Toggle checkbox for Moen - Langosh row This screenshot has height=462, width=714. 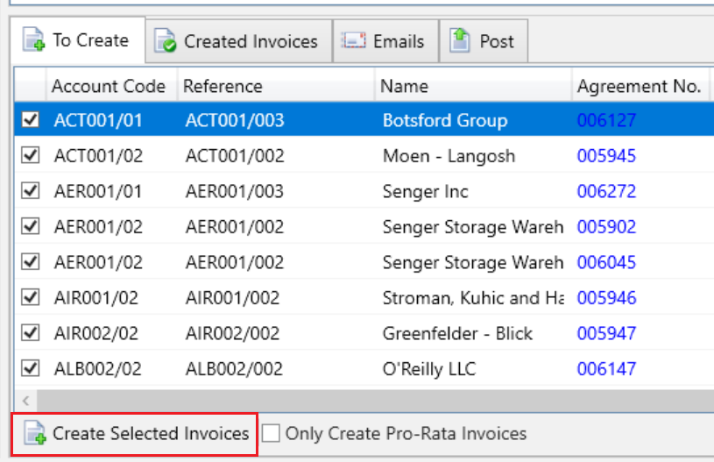click(31, 156)
